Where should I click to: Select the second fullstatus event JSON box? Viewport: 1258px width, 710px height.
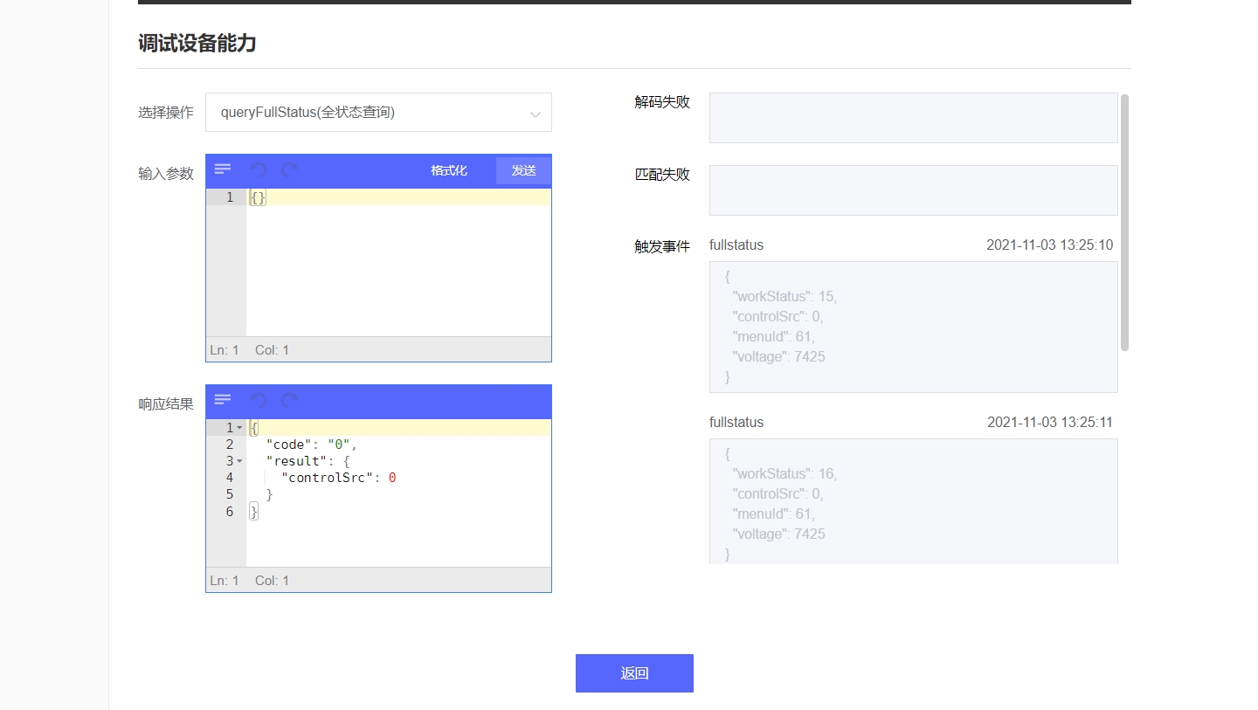tap(913, 502)
